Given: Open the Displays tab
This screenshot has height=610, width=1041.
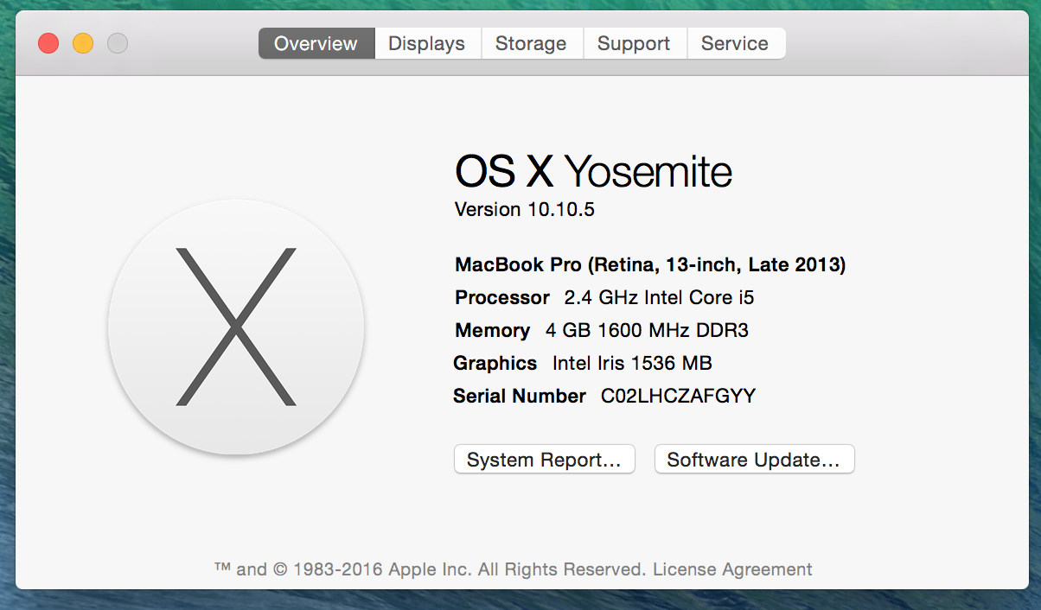Looking at the screenshot, I should pos(426,43).
